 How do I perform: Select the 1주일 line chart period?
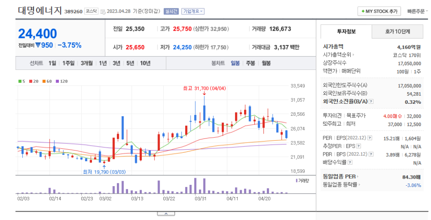pyautogui.click(x=68, y=63)
